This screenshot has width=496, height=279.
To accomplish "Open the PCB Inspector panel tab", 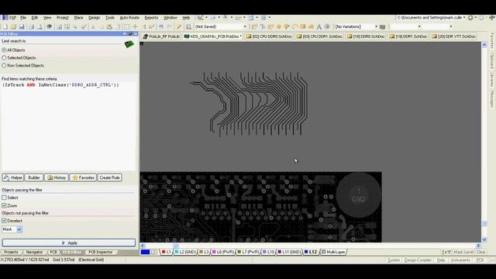I will (100, 252).
